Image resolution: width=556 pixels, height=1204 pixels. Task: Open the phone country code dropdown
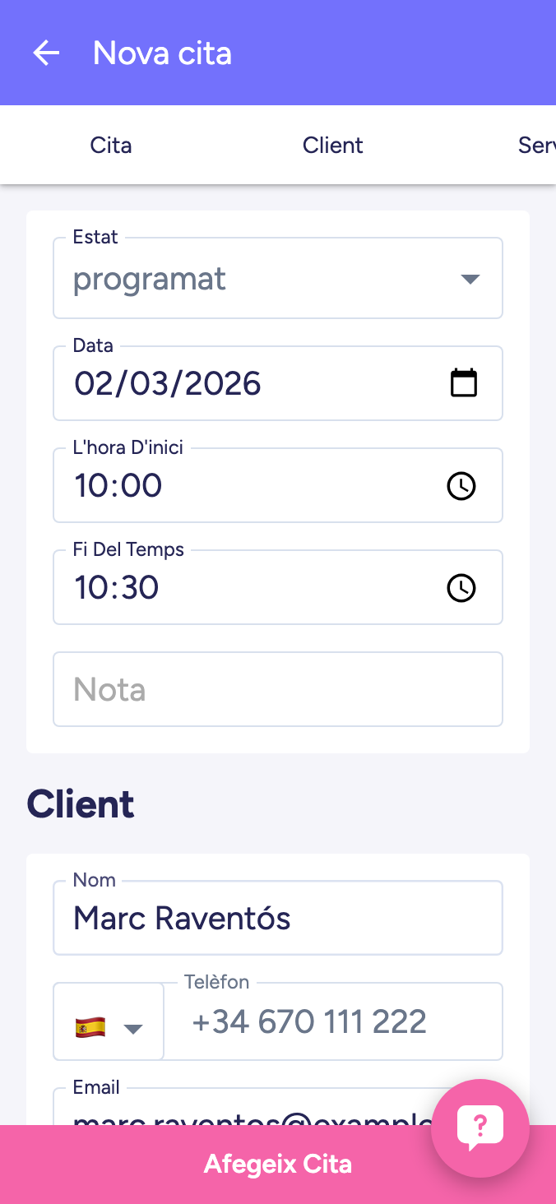pyautogui.click(x=132, y=1028)
